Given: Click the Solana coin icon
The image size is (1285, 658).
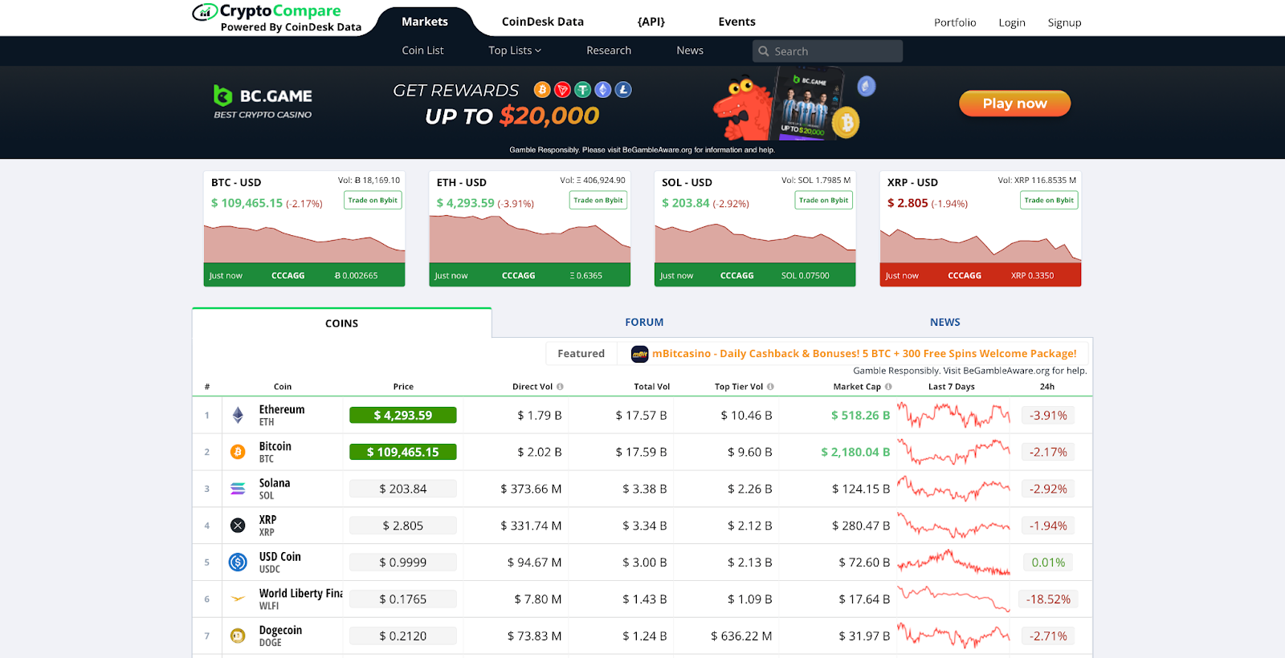Looking at the screenshot, I should tap(238, 489).
